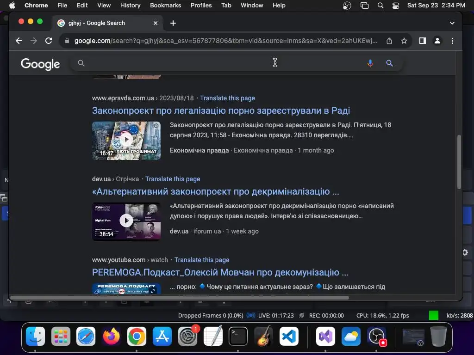Go to the Google logo homepage
This screenshot has width=474, height=355.
coord(40,64)
